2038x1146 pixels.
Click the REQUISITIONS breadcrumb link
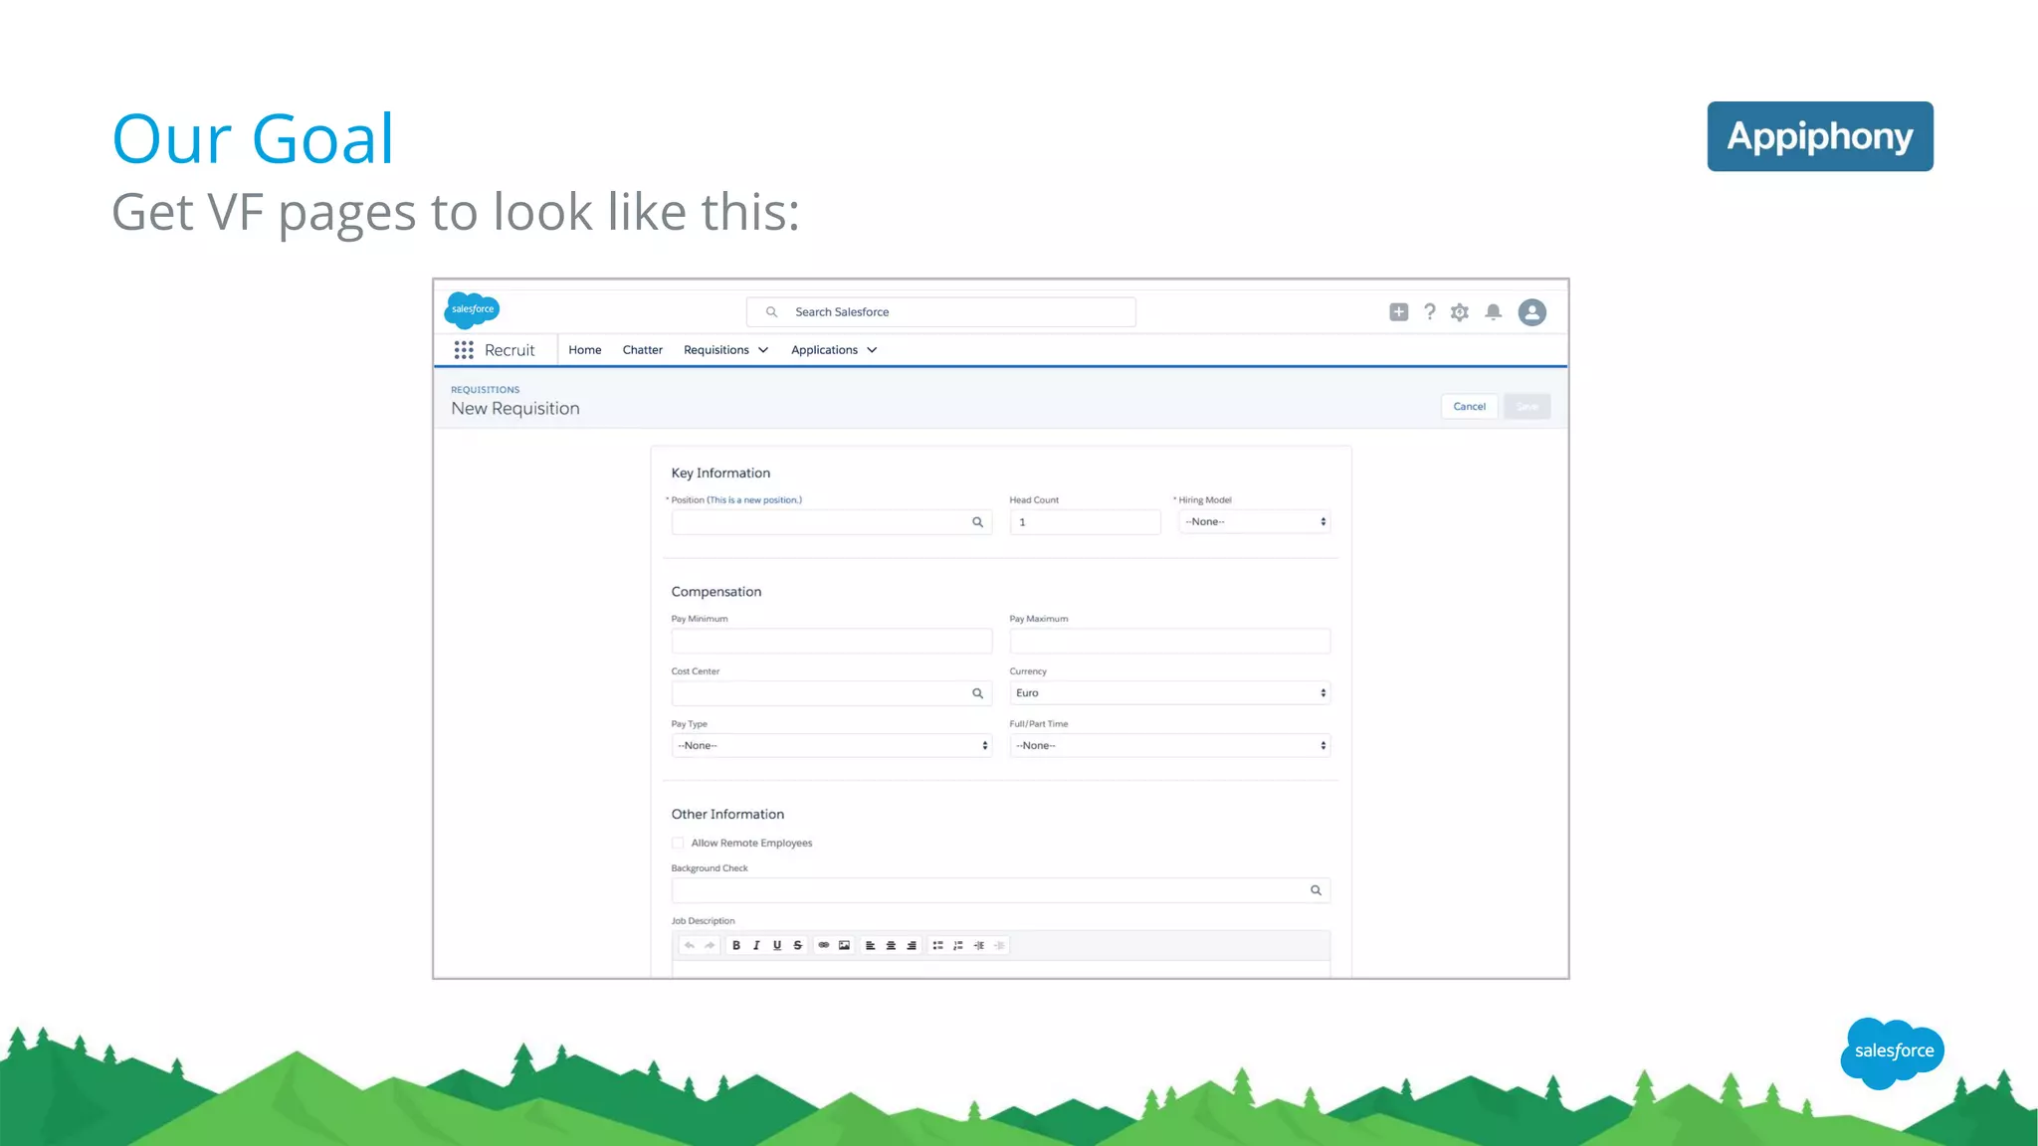[485, 390]
